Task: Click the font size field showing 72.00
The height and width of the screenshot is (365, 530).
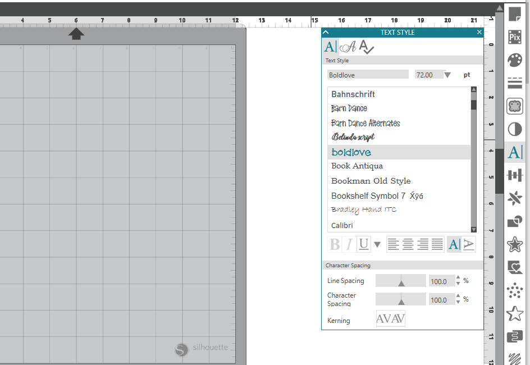Action: 428,75
